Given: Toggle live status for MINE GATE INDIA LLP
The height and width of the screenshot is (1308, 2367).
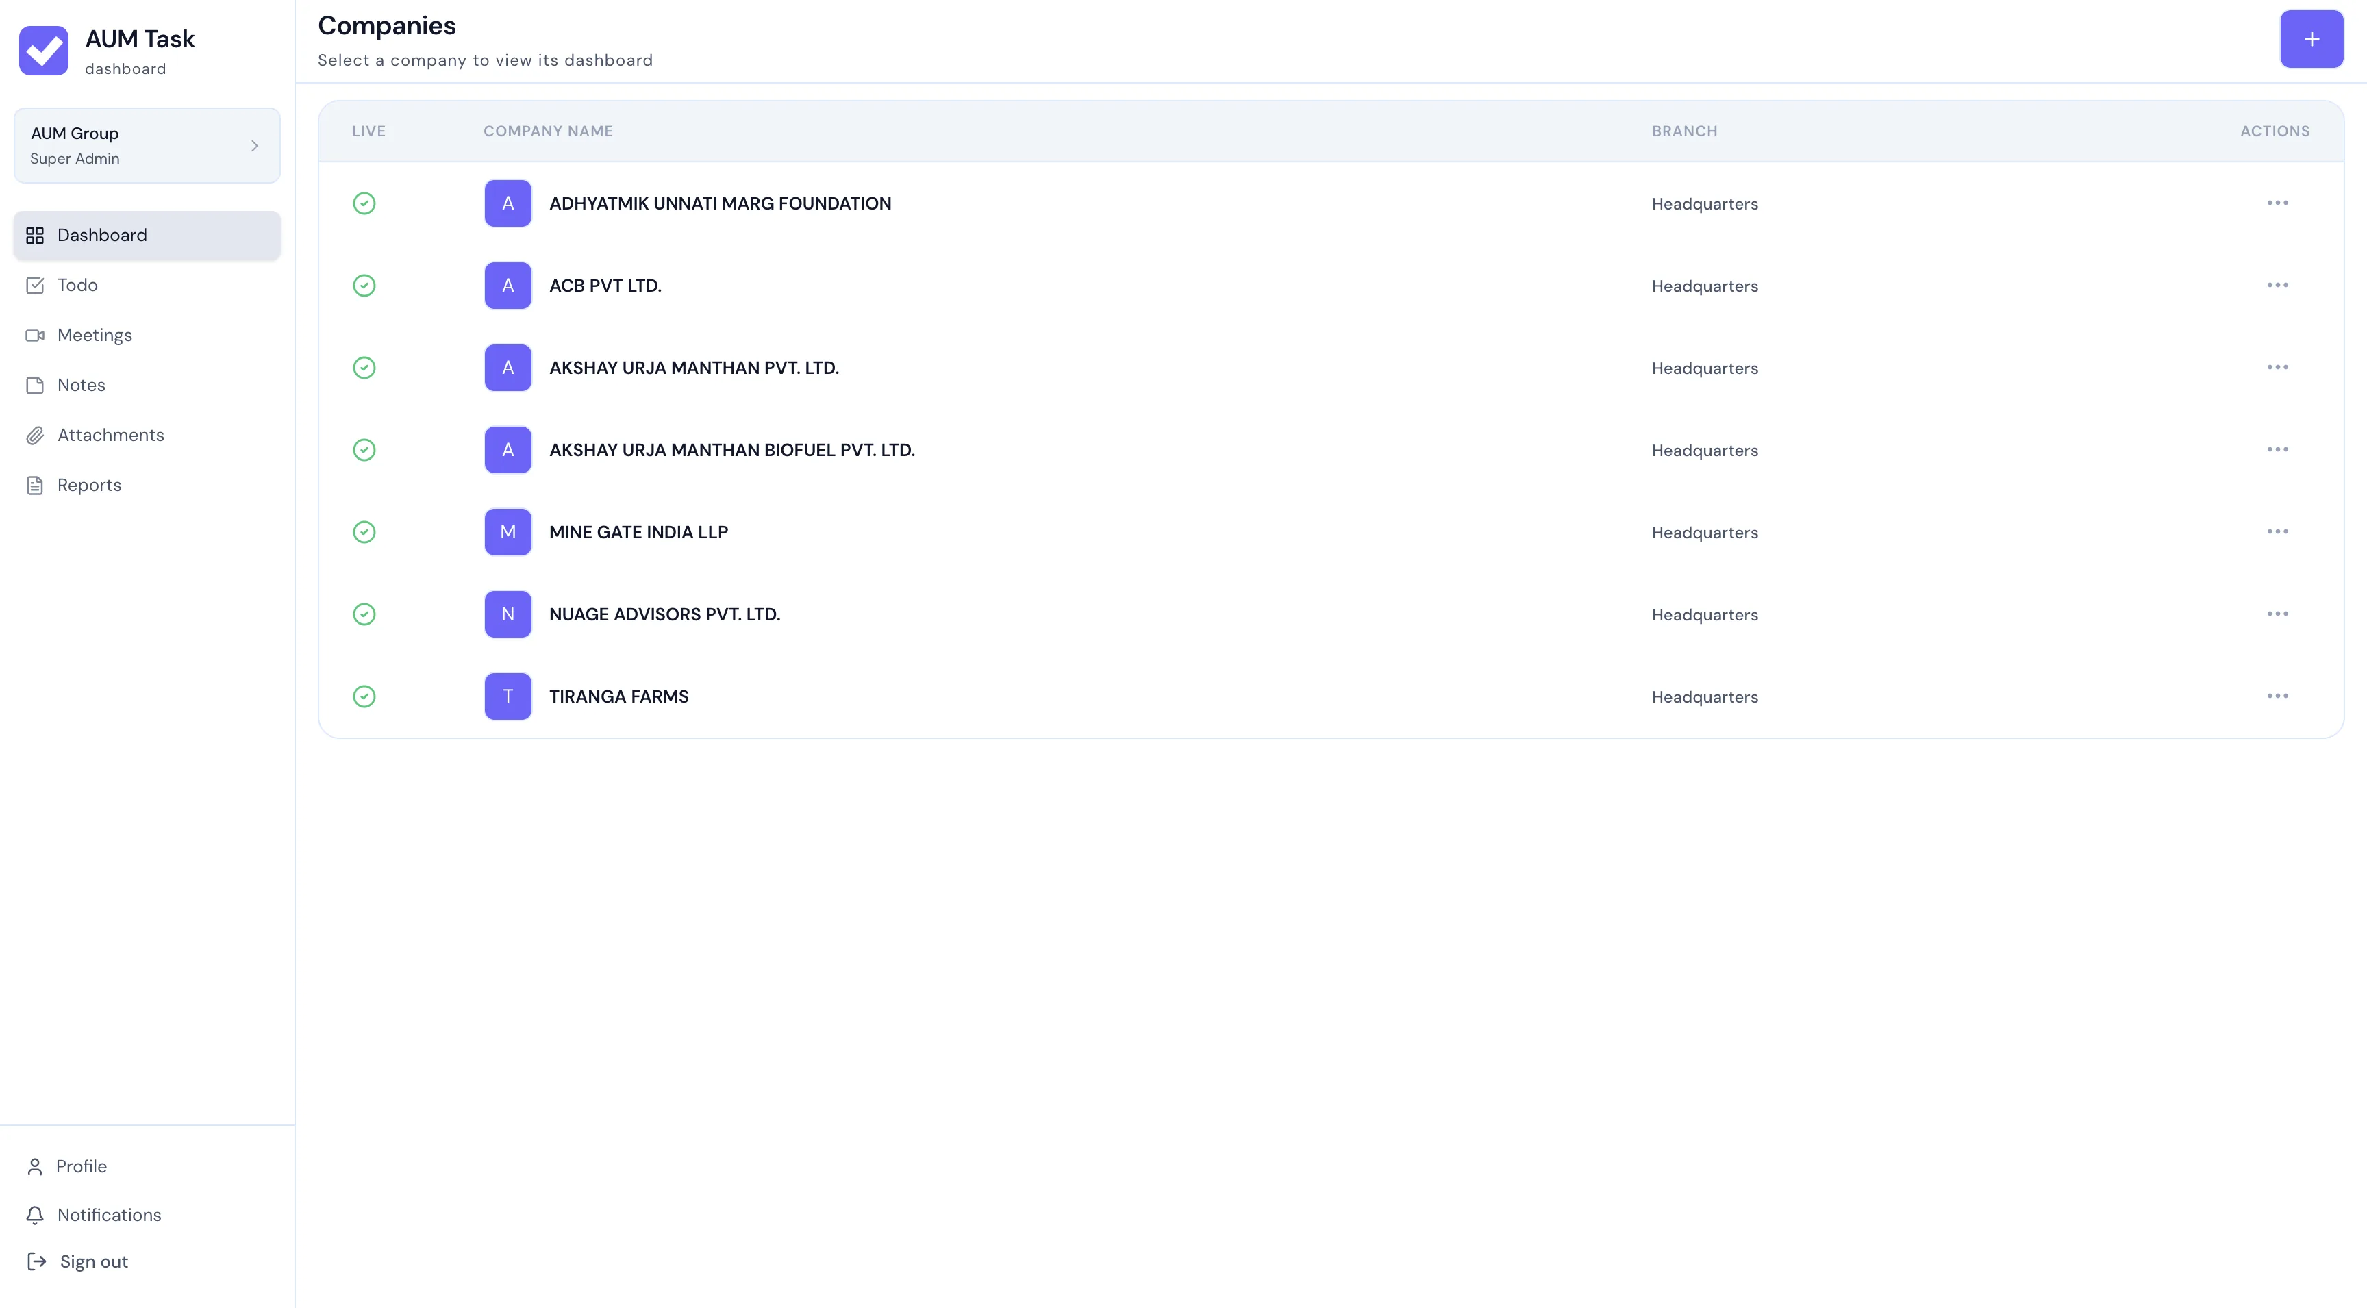Looking at the screenshot, I should tap(364, 533).
